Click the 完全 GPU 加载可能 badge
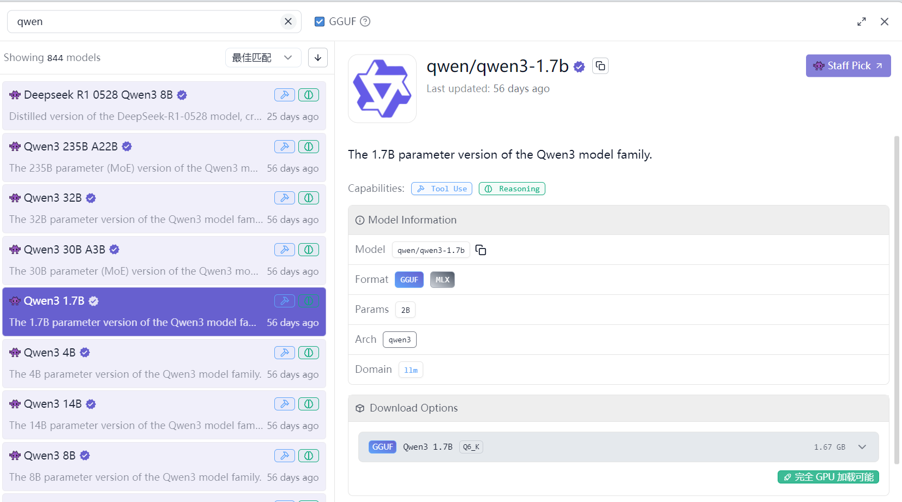 pos(828,477)
